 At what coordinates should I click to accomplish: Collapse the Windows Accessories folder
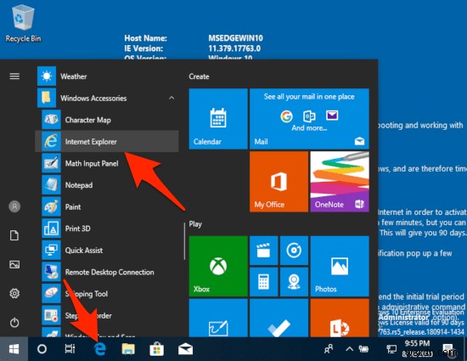pos(107,98)
